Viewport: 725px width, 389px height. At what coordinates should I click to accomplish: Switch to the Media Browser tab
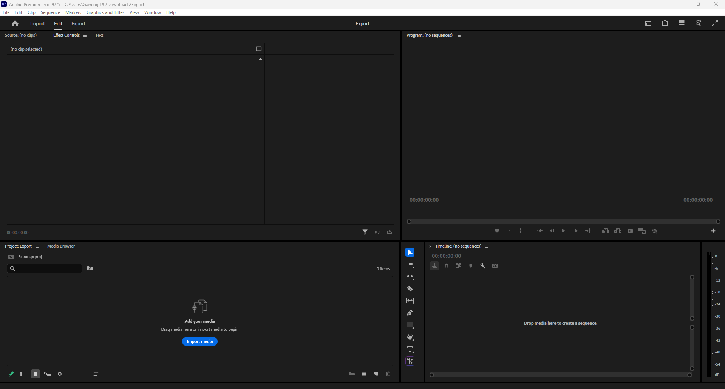[x=61, y=246]
